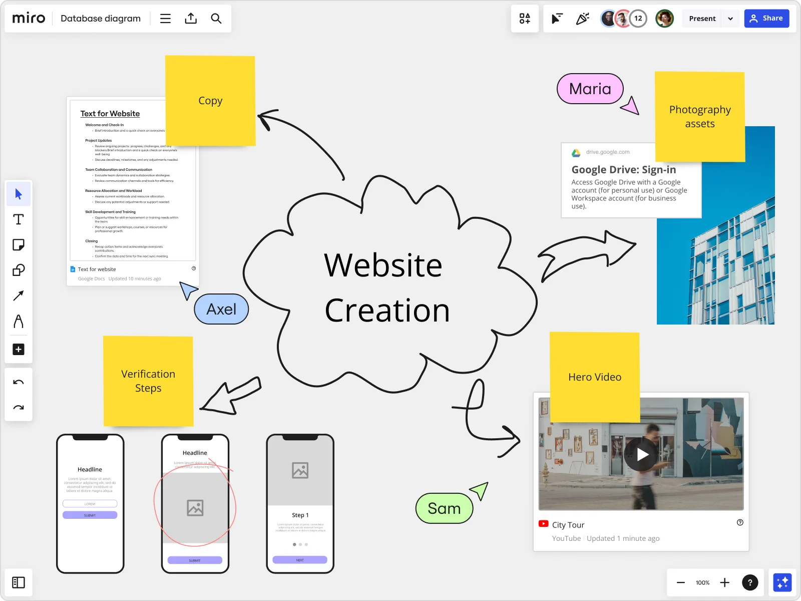
Task: Open more tools with plus icon
Action: (19, 349)
